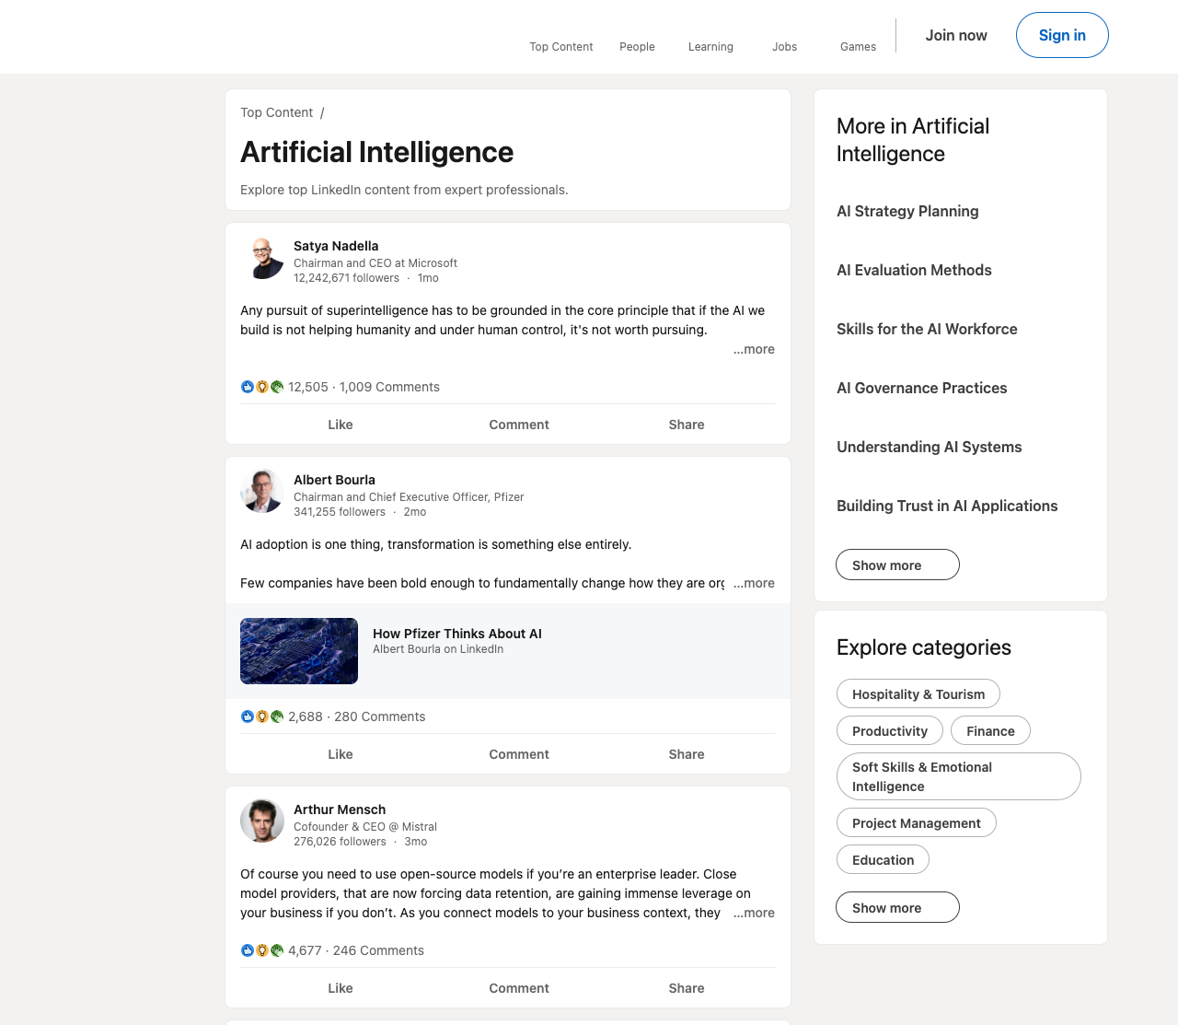Open Understanding AI Systems topic

tap(929, 447)
